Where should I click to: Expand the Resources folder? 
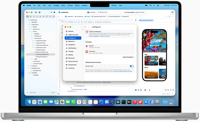pos(30,29)
